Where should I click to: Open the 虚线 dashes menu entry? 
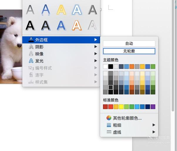[129, 132]
